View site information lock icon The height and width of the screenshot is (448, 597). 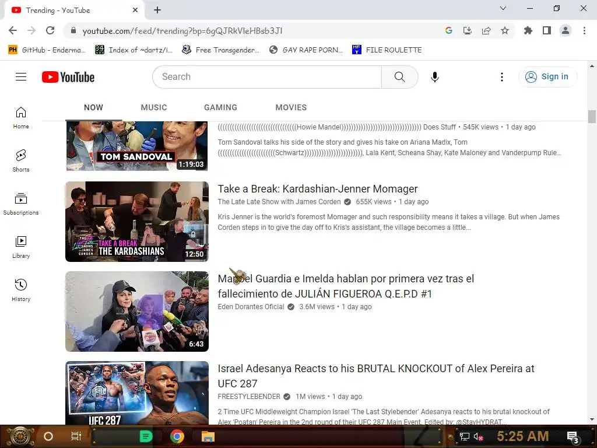pyautogui.click(x=73, y=30)
